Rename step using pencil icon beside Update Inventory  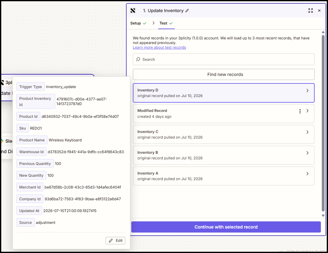pos(187,11)
